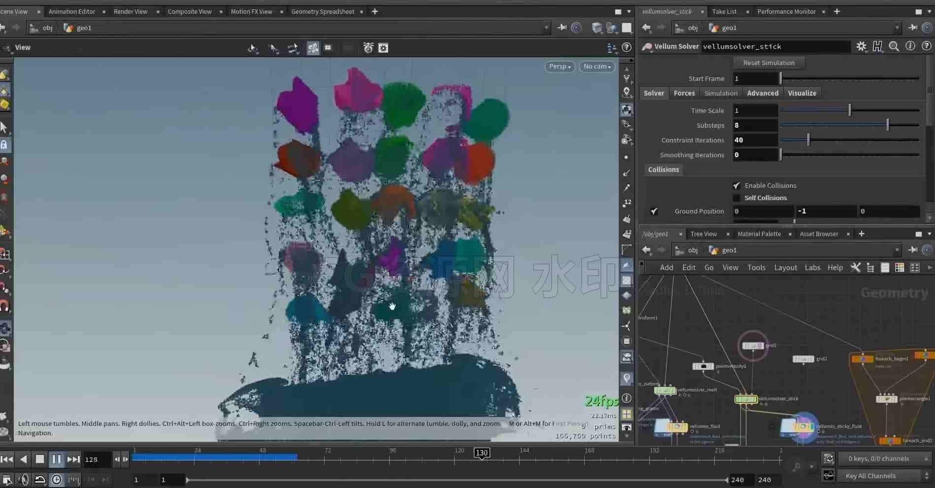Toggle Ground Position checkbox
935x488 pixels.
pyautogui.click(x=654, y=211)
